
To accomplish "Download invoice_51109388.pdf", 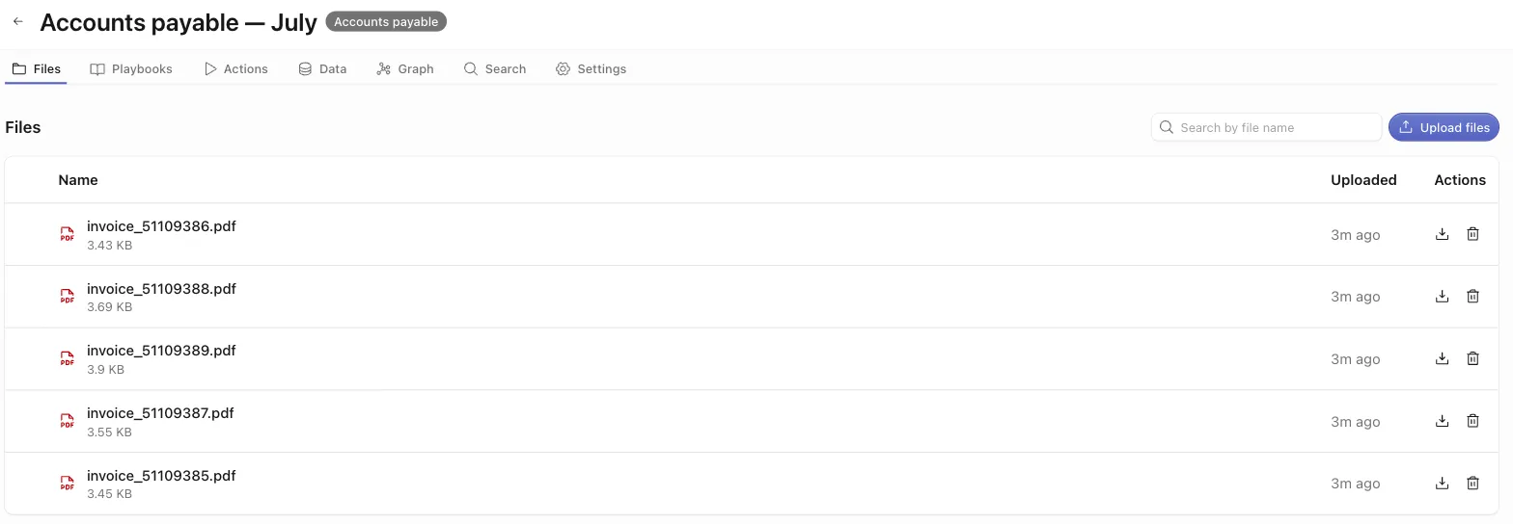I will 1442,297.
